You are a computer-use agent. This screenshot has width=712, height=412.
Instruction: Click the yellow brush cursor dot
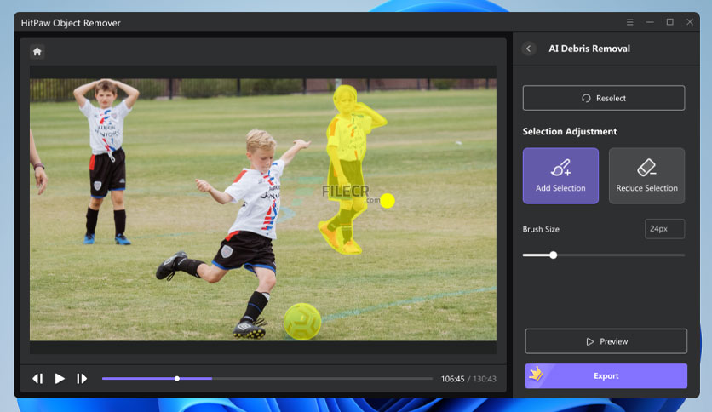point(388,201)
